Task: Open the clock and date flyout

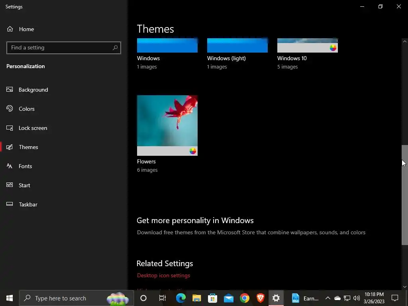Action: point(374,298)
